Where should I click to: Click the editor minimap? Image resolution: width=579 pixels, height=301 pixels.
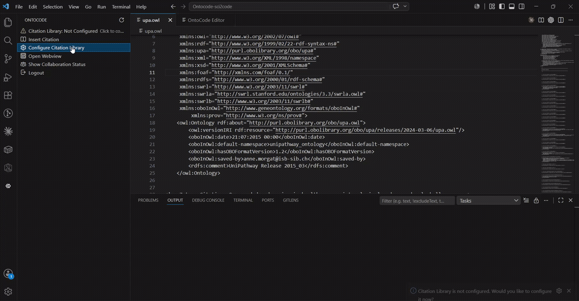[556, 114]
